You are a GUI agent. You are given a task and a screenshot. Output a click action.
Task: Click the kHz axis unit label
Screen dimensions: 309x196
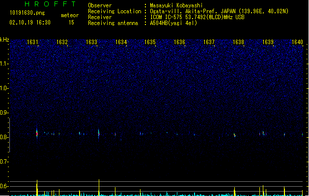(4, 40)
